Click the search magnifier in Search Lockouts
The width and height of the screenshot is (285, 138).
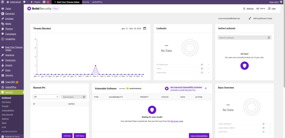269,37
